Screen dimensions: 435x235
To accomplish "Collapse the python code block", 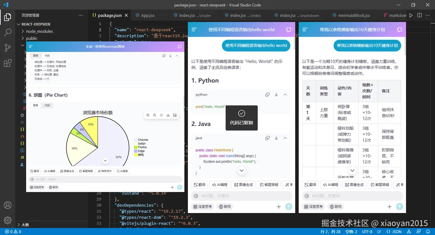I will [285, 95].
